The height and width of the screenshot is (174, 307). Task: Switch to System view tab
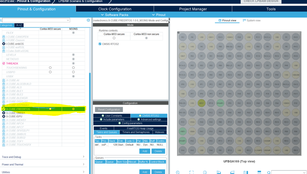pyautogui.click(x=252, y=20)
